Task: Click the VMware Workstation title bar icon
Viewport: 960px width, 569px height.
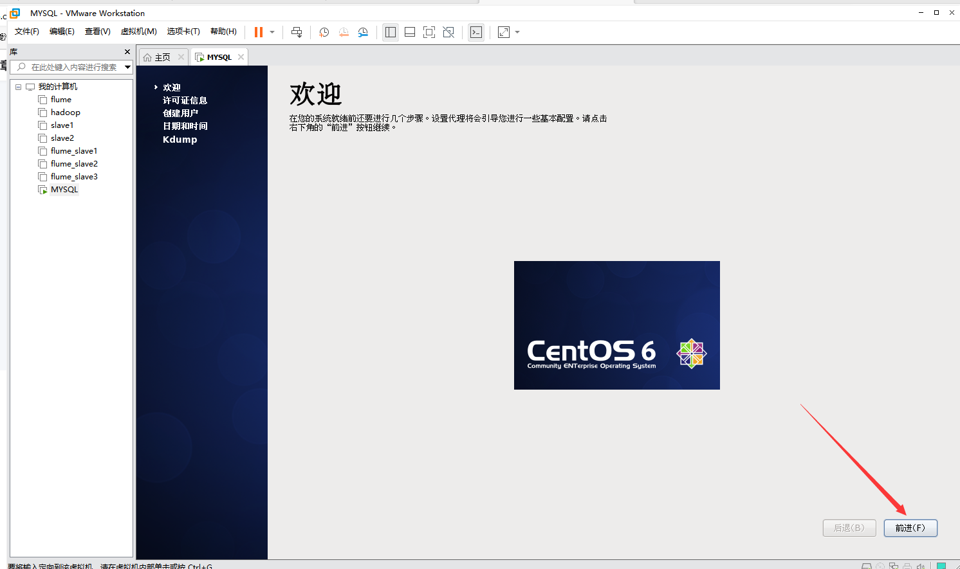Action: click(15, 13)
